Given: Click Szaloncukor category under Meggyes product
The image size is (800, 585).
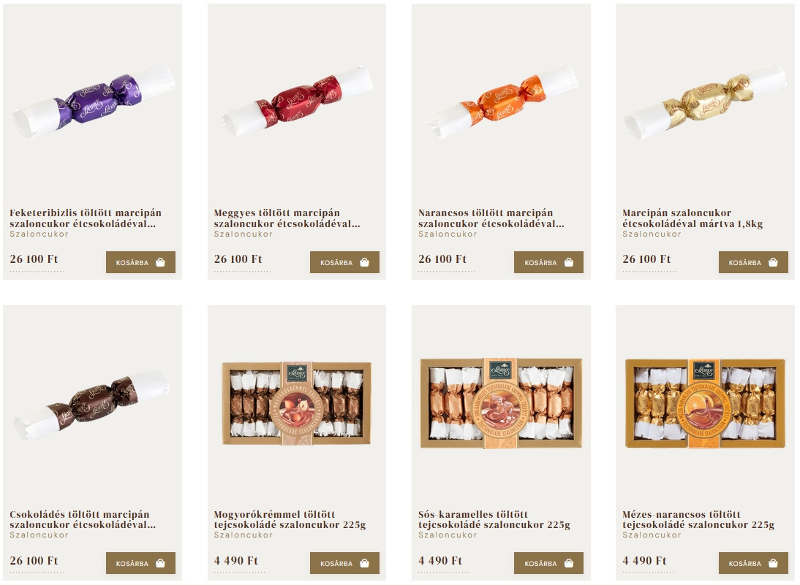Looking at the screenshot, I should coord(243,234).
